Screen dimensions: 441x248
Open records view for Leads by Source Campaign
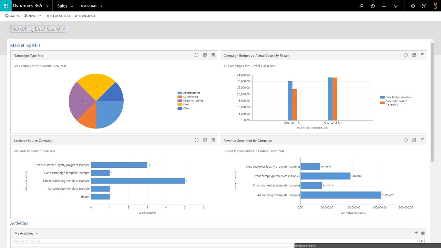[205, 140]
